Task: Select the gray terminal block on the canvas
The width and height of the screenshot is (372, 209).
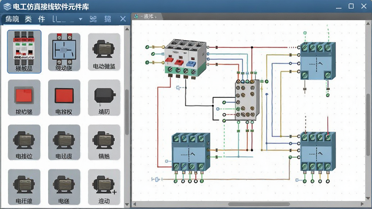Action: click(x=247, y=100)
